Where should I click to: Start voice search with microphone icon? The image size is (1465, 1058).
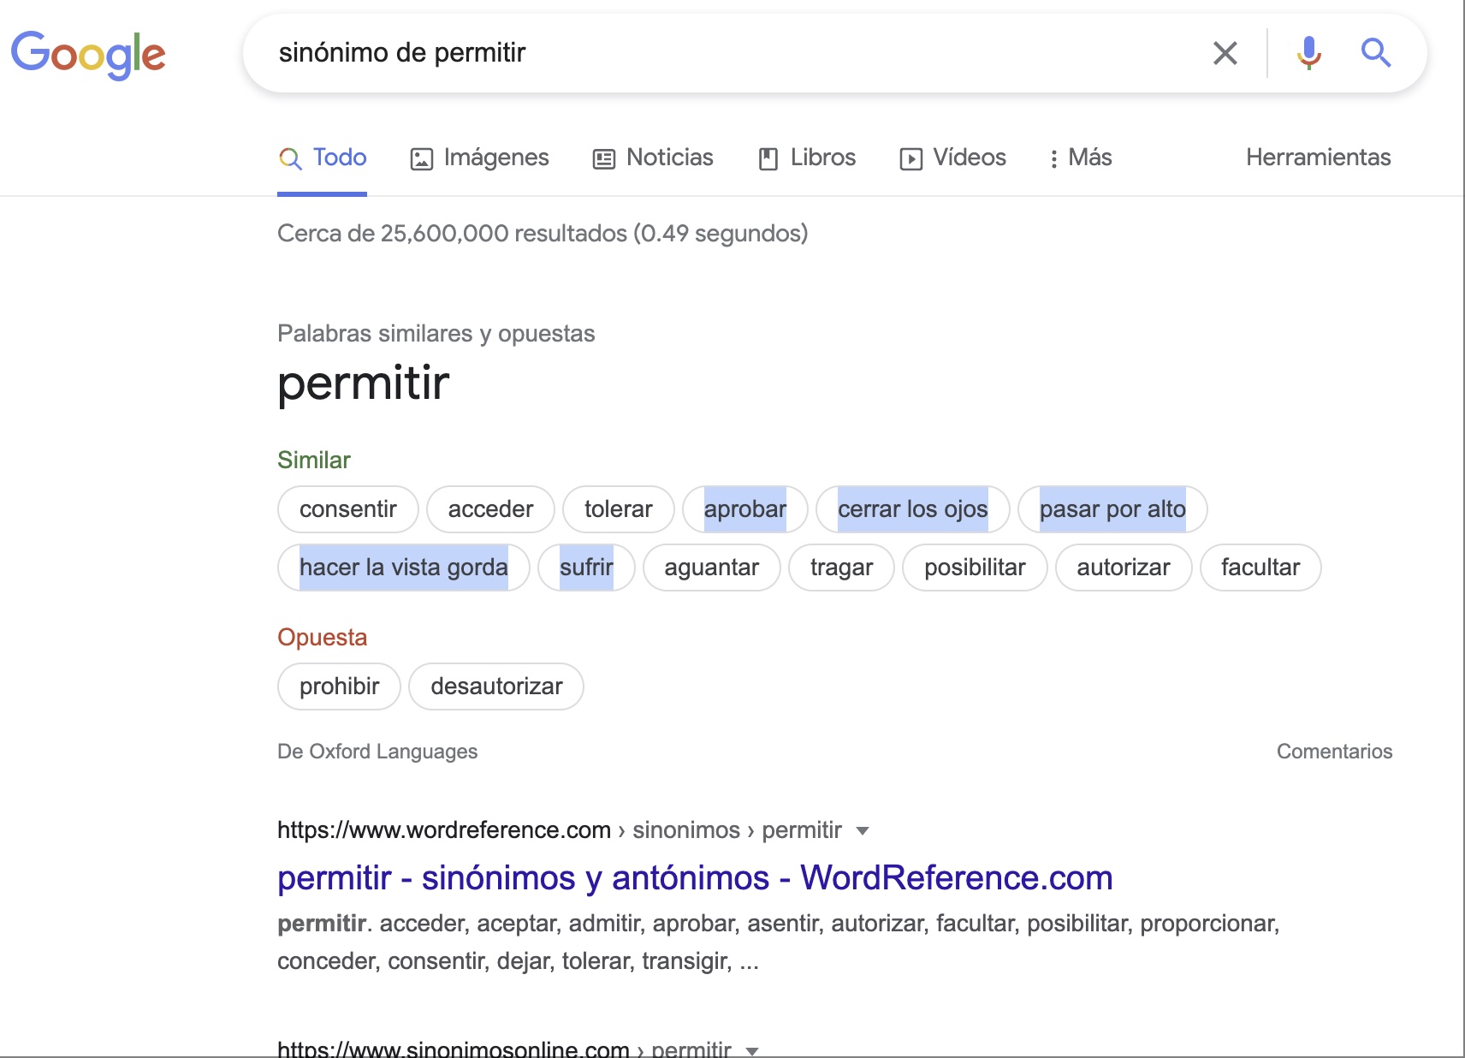(x=1308, y=53)
